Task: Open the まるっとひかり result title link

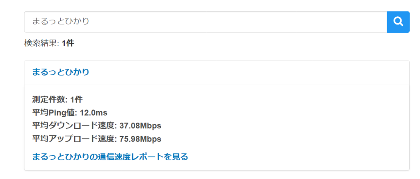Action: [x=61, y=72]
